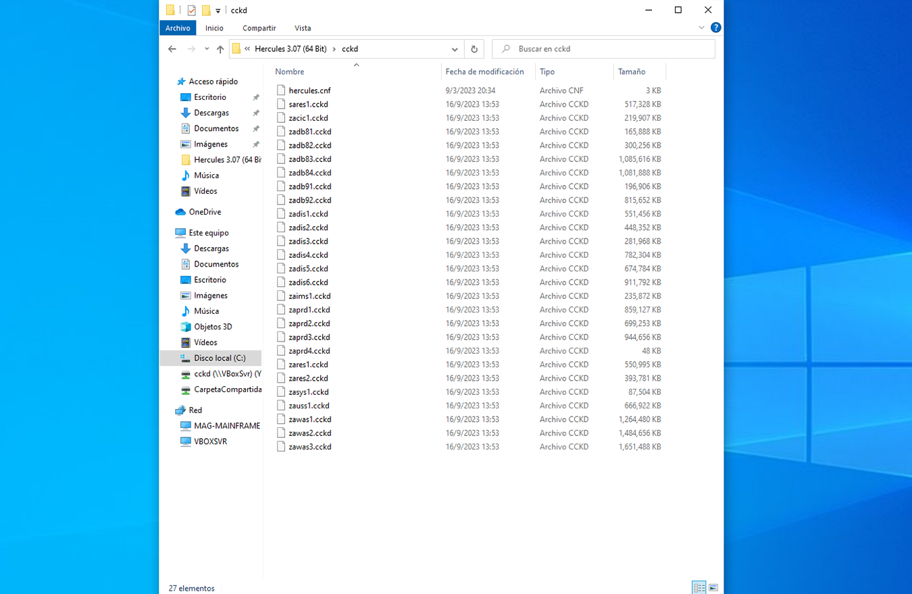Click the Properties icon in quick access toolbar
Viewport: 912px width, 594px height.
click(191, 10)
